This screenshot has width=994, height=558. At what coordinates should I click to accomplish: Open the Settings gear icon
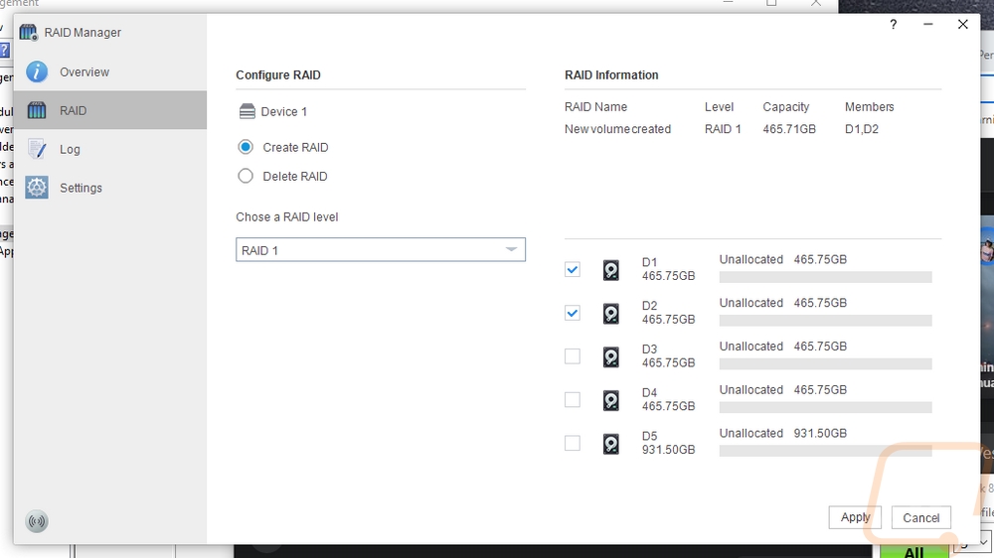[37, 188]
